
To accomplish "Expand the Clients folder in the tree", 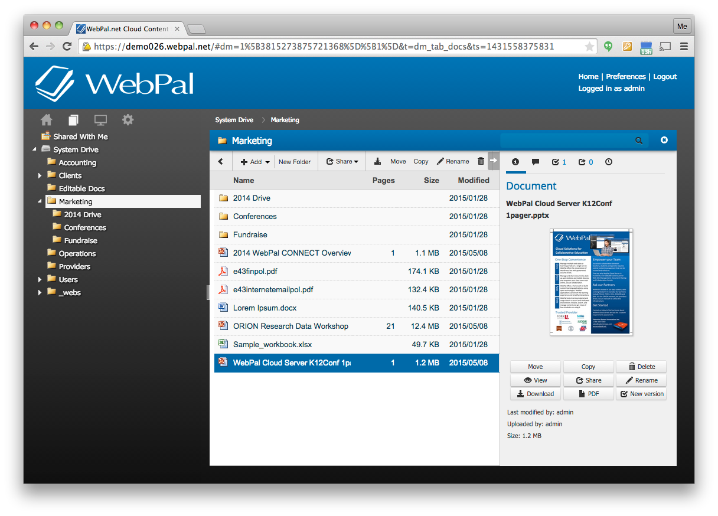I will pos(40,175).
